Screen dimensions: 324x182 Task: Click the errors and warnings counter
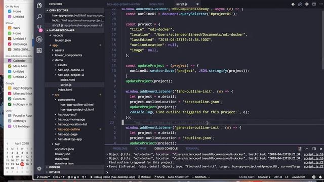point(73,177)
